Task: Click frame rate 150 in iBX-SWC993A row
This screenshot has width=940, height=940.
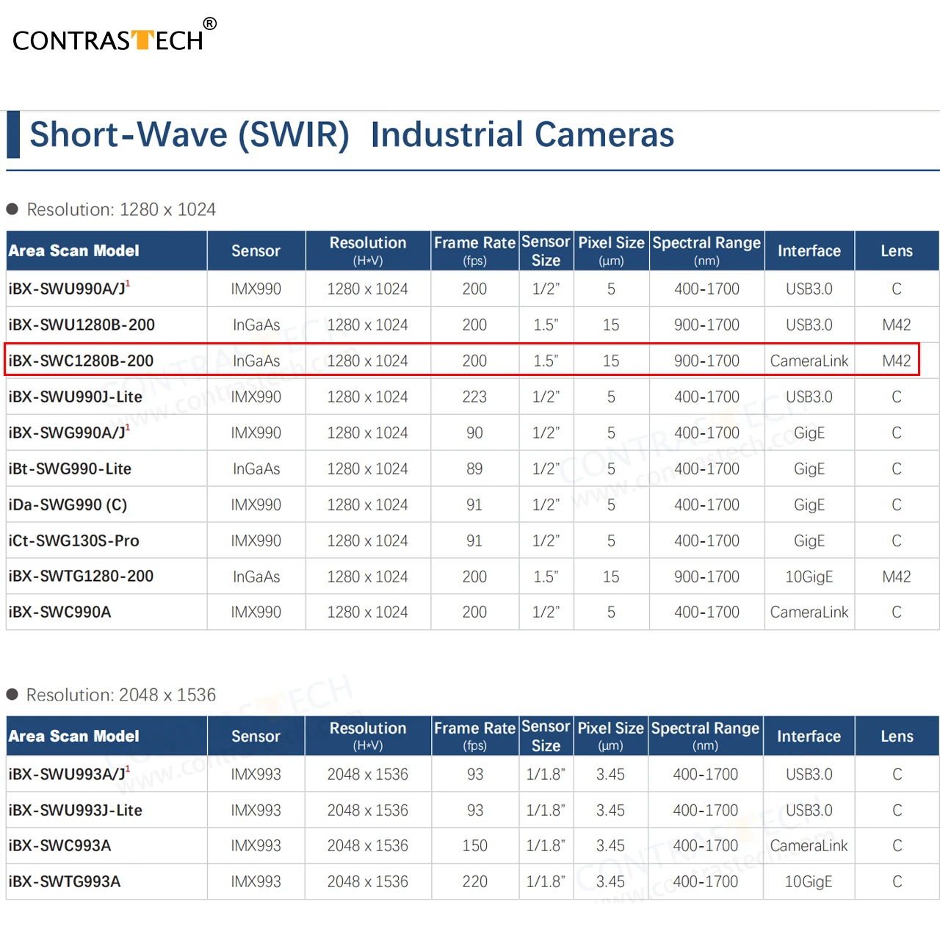Action: (x=475, y=845)
